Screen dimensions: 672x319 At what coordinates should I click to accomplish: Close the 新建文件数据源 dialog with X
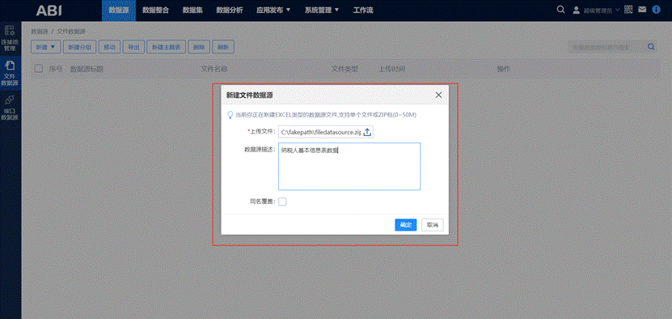click(x=438, y=96)
